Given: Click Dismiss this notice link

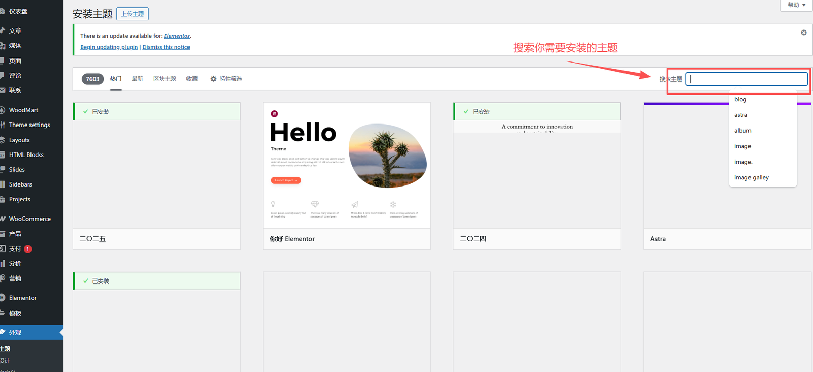Looking at the screenshot, I should (x=166, y=47).
